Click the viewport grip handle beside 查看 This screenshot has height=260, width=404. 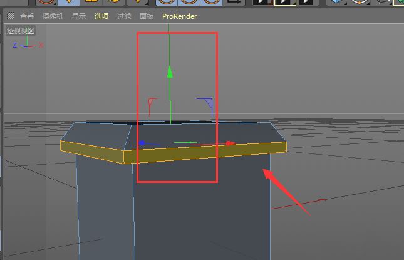[x=10, y=16]
